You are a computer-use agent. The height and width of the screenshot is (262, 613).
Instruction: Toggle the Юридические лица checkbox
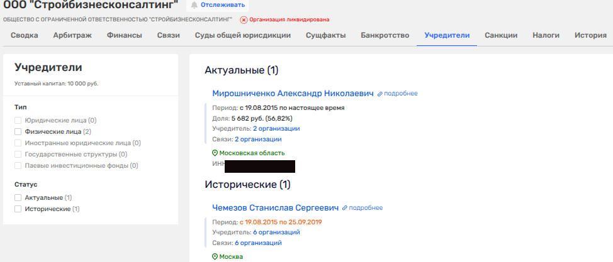point(18,121)
